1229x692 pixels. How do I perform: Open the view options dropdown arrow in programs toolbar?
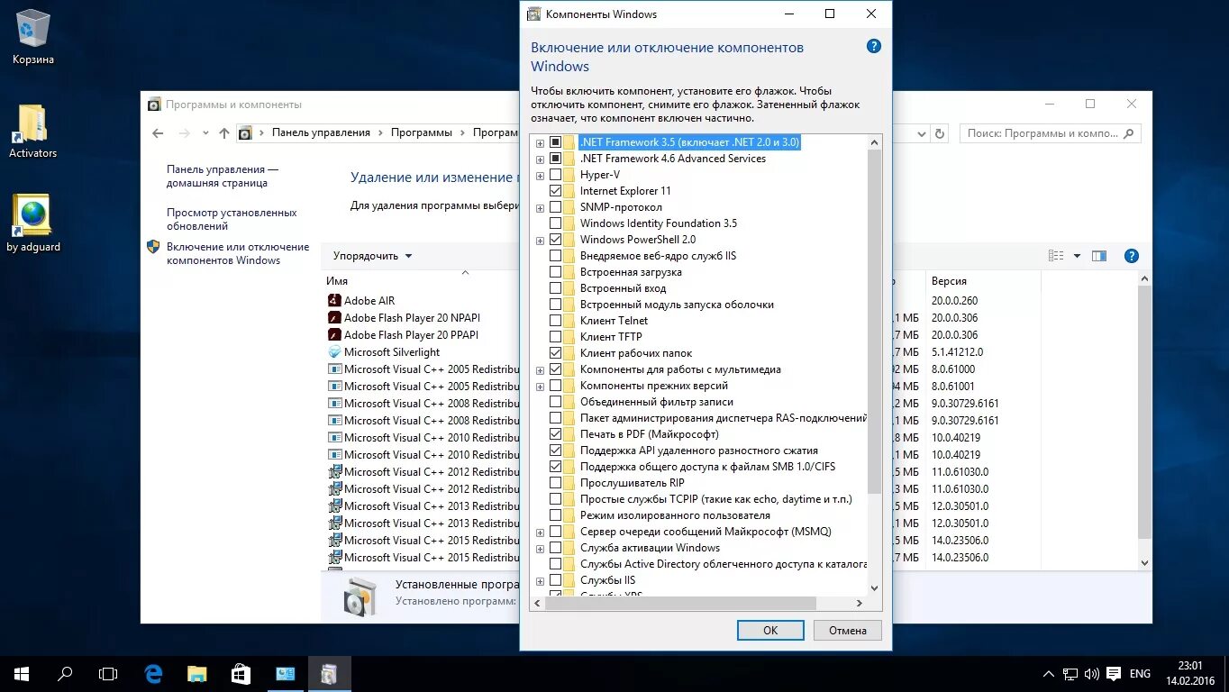tap(1077, 256)
